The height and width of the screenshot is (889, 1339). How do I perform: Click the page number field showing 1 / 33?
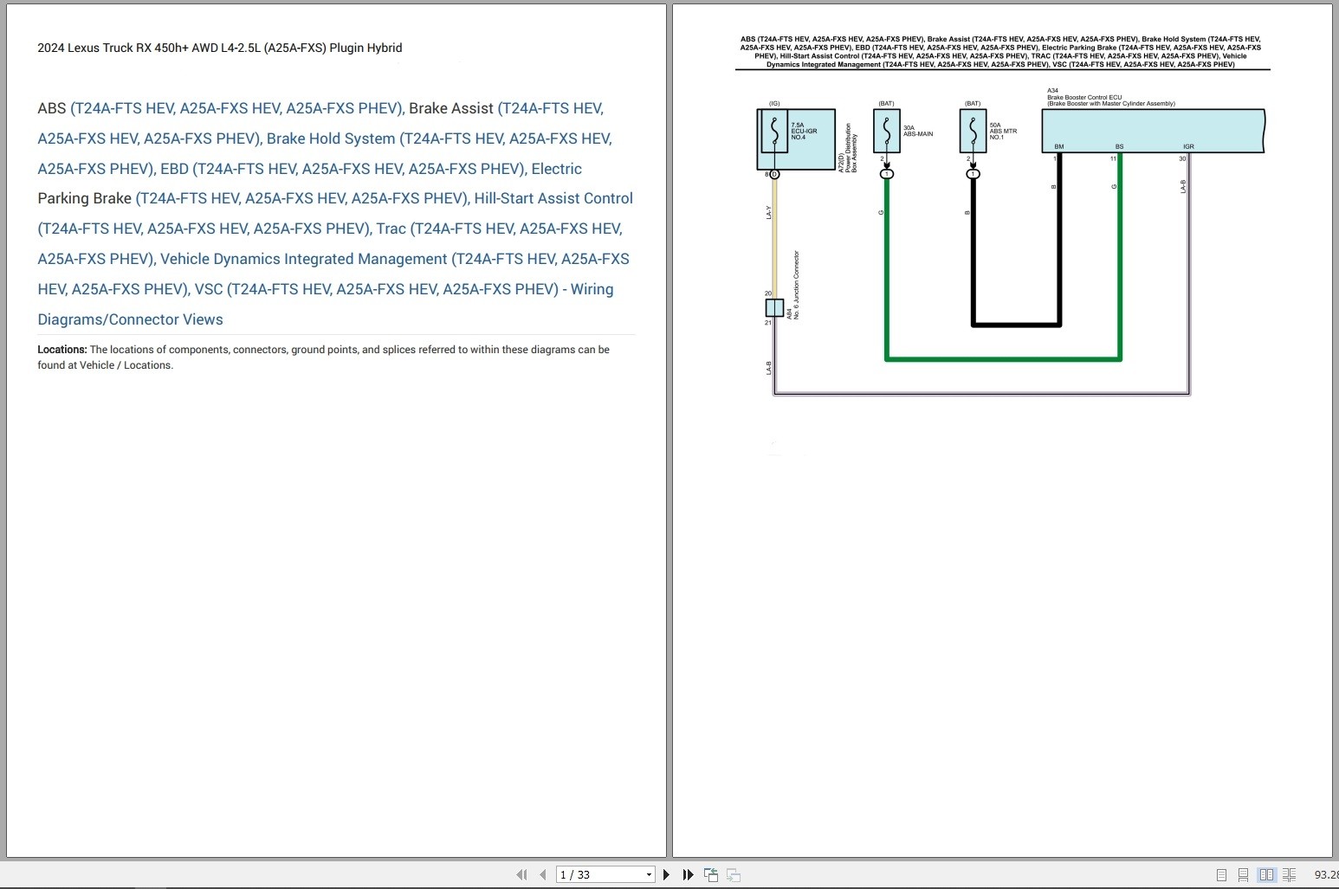[x=600, y=875]
